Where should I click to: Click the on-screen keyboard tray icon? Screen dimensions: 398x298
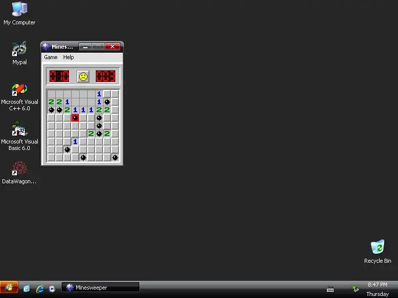pyautogui.click(x=330, y=289)
